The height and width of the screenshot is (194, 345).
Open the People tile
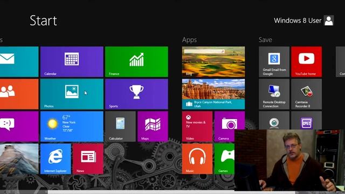coord(19,94)
